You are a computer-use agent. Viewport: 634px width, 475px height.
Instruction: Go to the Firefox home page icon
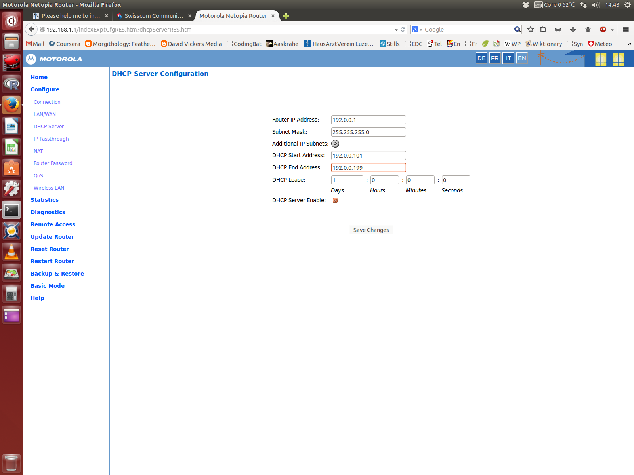[588, 29]
